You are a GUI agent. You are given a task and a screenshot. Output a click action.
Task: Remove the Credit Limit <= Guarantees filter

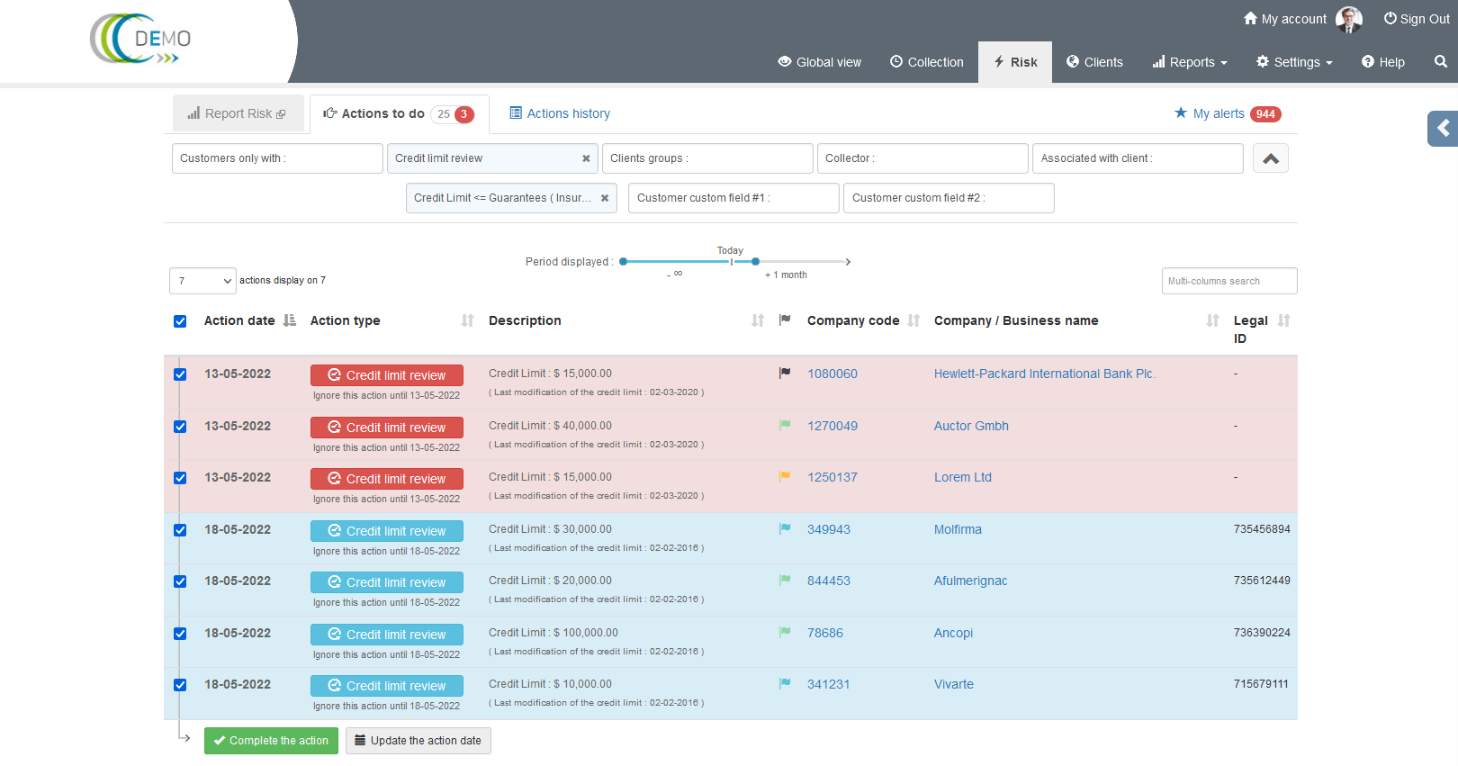(x=605, y=198)
